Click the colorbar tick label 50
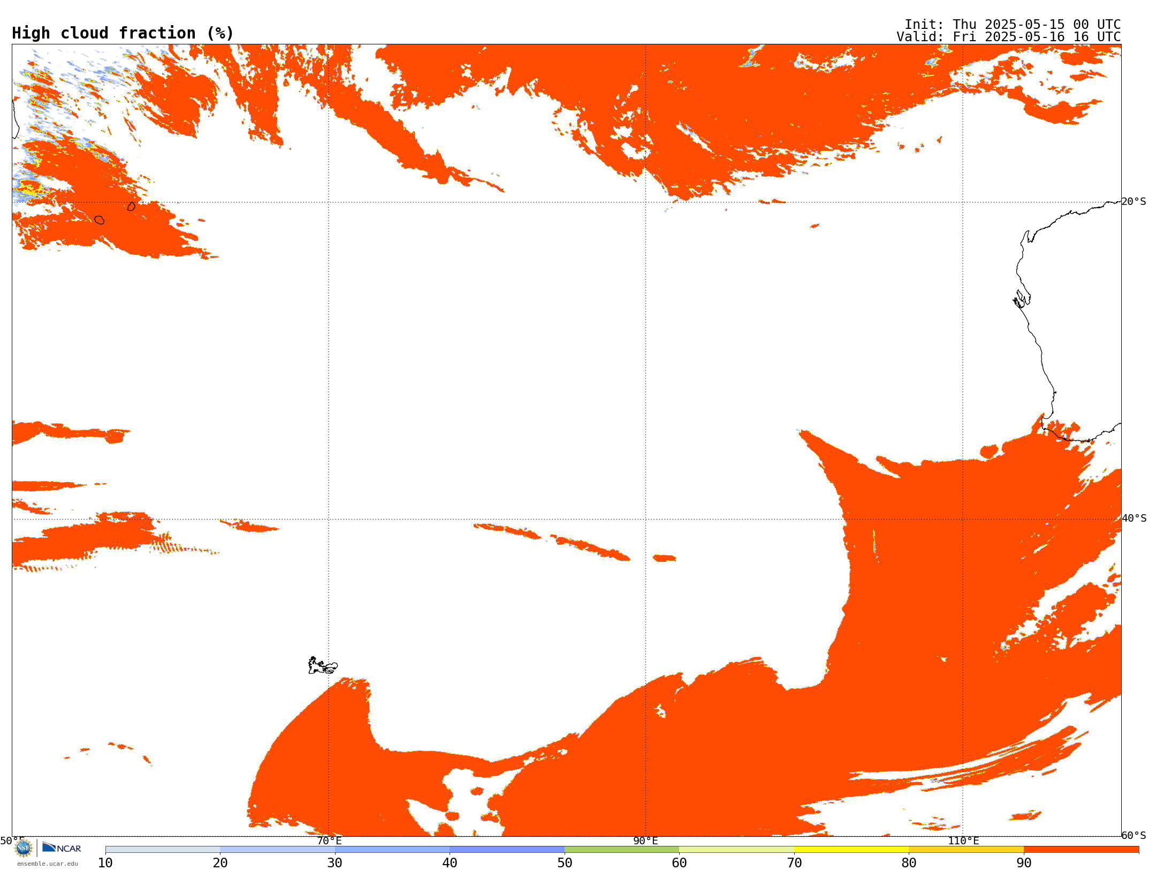The image size is (1156, 870). coord(565,863)
